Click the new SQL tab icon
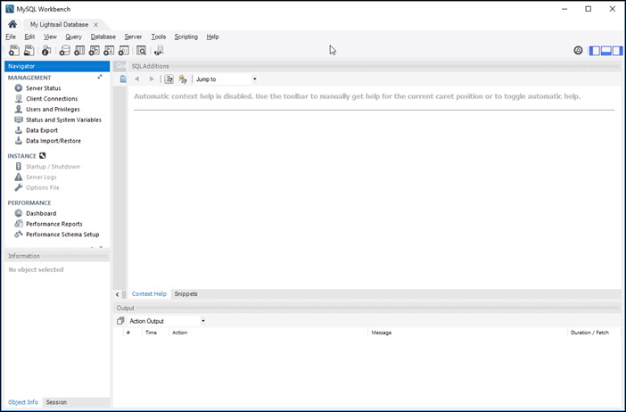Image resolution: width=626 pixels, height=412 pixels. click(12, 51)
